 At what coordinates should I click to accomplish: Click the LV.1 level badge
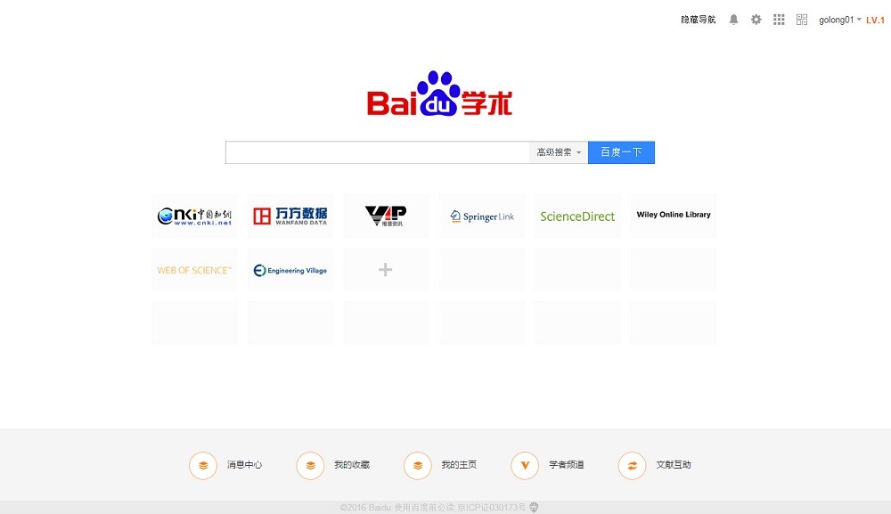(875, 20)
